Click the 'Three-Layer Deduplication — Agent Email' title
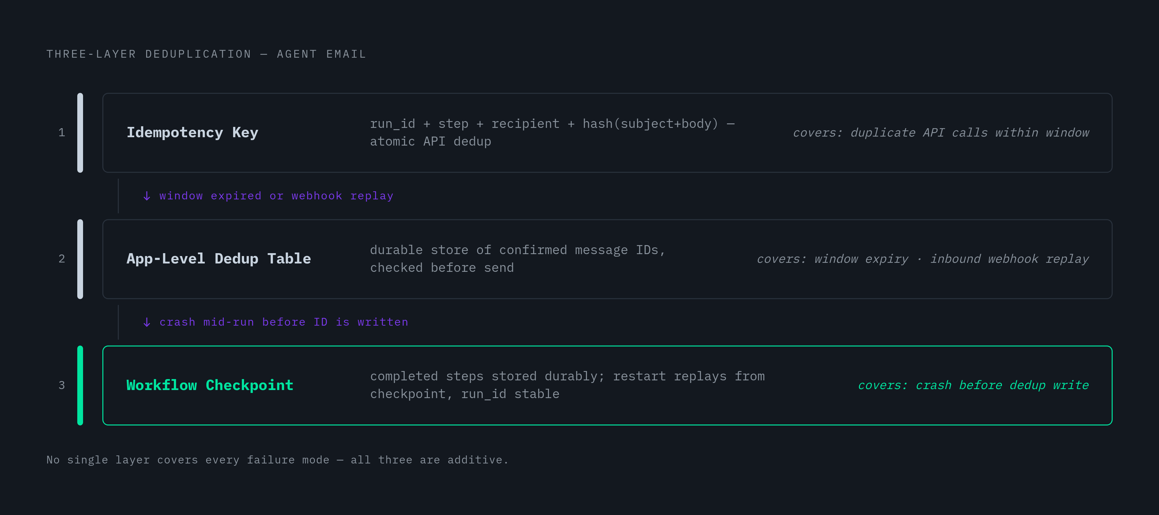Screen dimensions: 1159x515 coord(206,54)
